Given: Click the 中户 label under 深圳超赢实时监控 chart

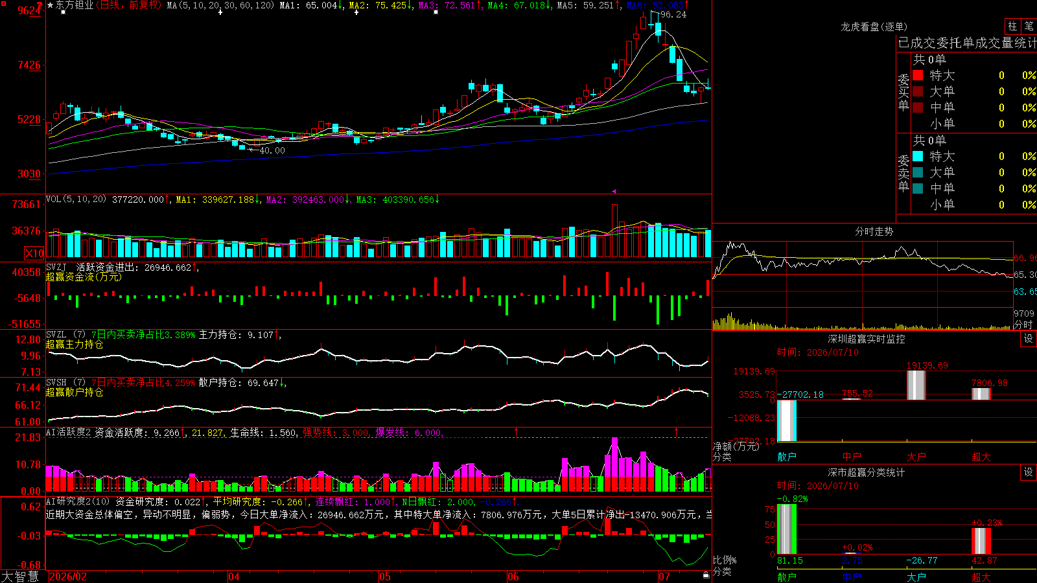Looking at the screenshot, I should (852, 457).
